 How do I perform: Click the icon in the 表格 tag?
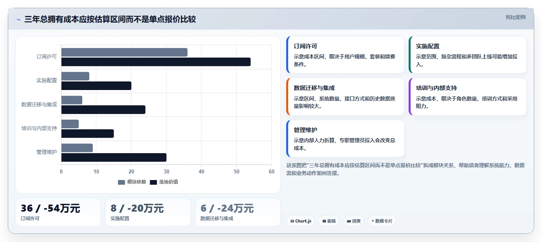point(324,221)
